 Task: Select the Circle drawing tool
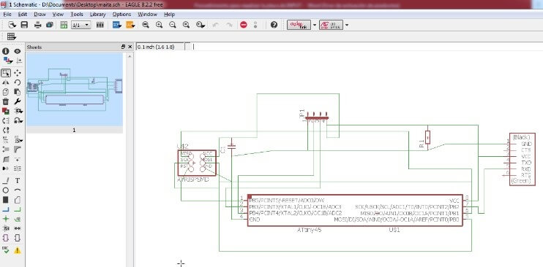click(6, 190)
